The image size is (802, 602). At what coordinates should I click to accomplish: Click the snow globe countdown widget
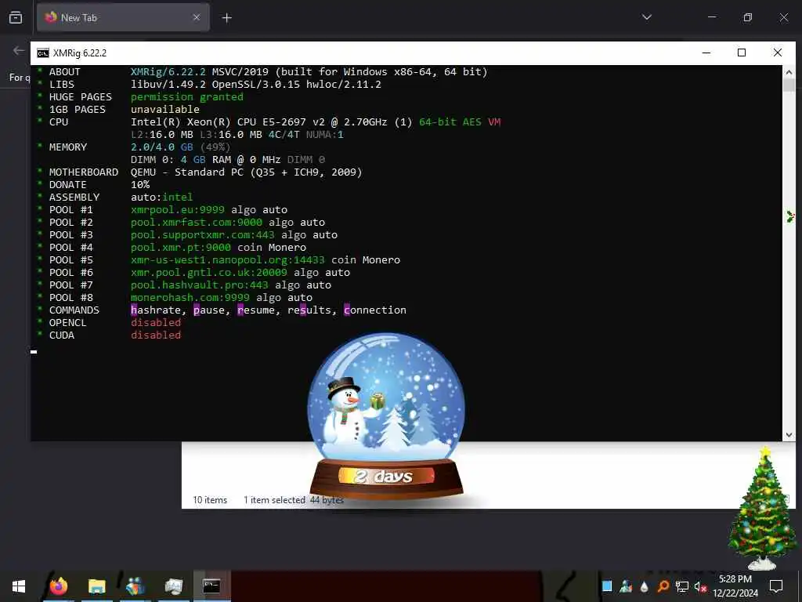pyautogui.click(x=386, y=417)
